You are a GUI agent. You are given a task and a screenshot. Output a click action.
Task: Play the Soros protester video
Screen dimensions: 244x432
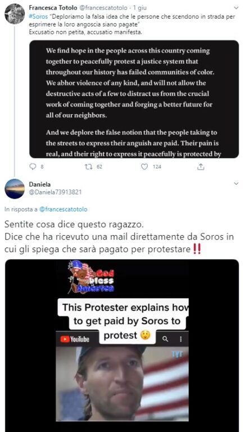(122, 345)
